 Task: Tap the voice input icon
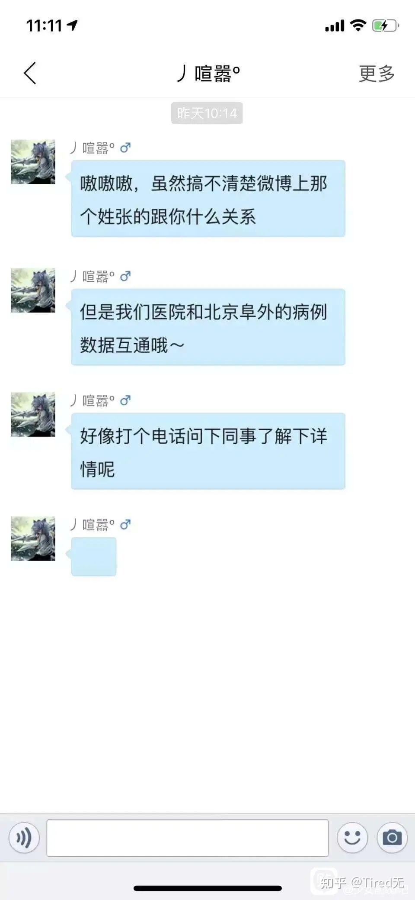pyautogui.click(x=24, y=838)
